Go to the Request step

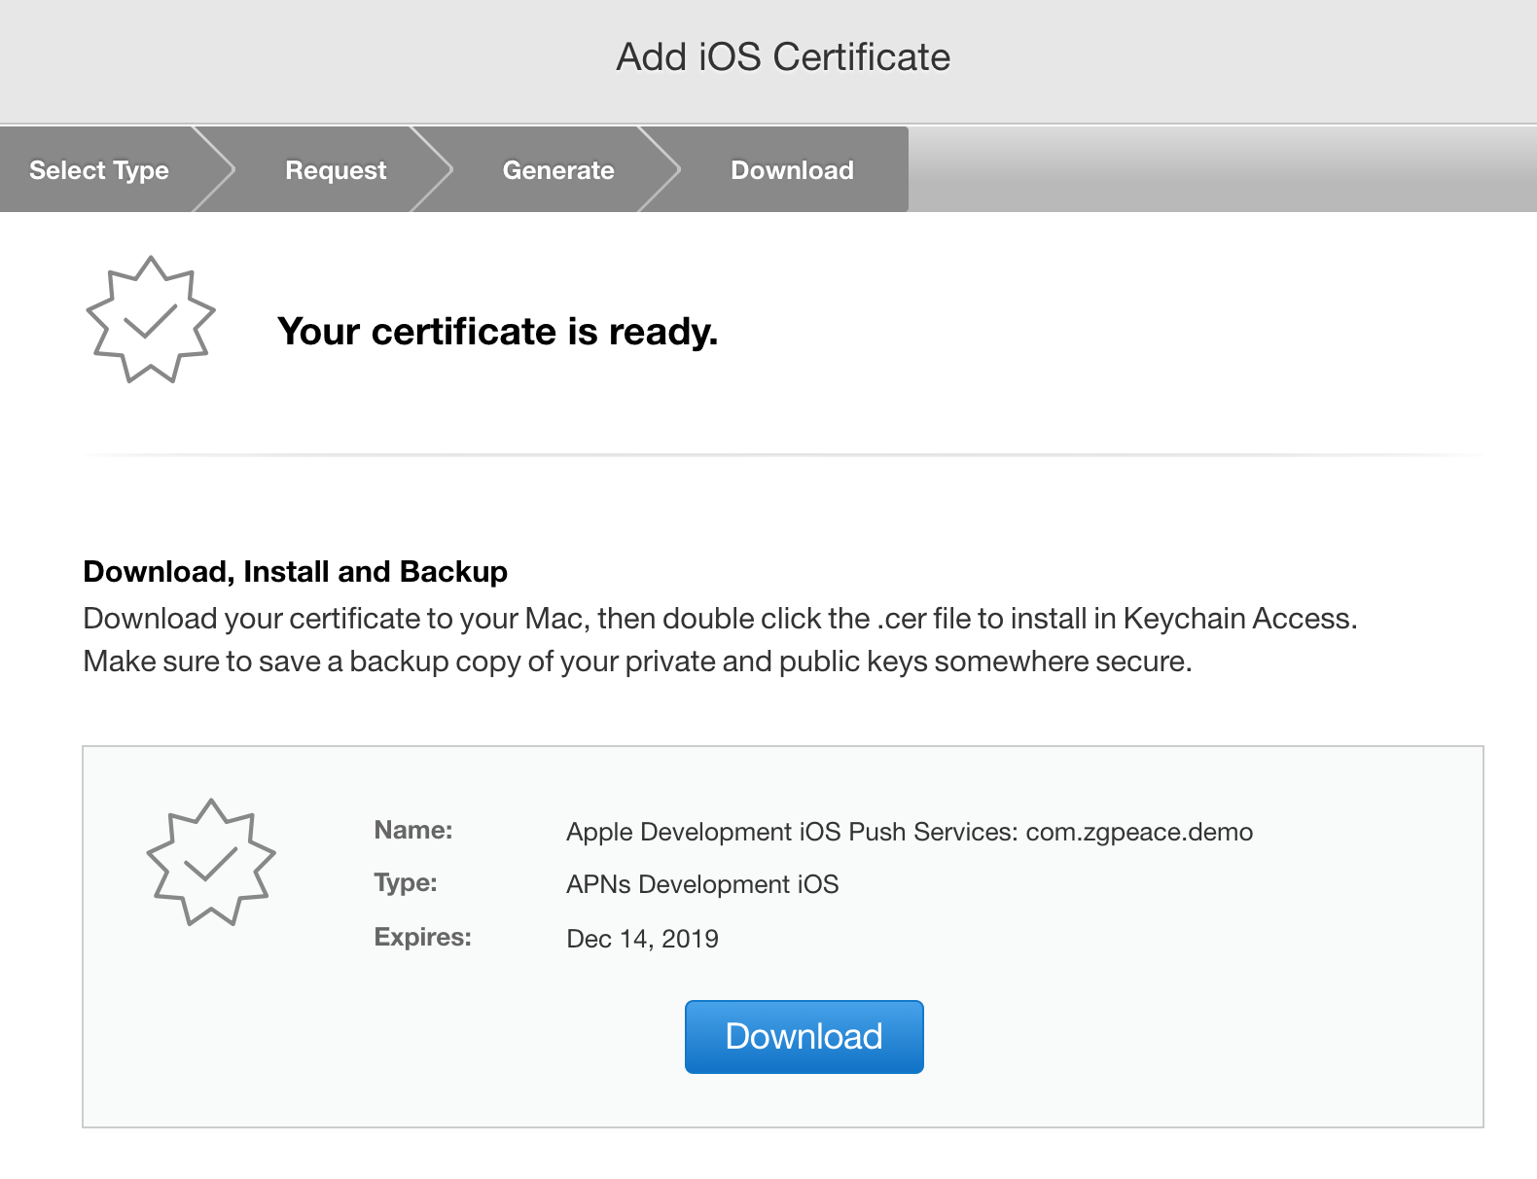point(336,170)
